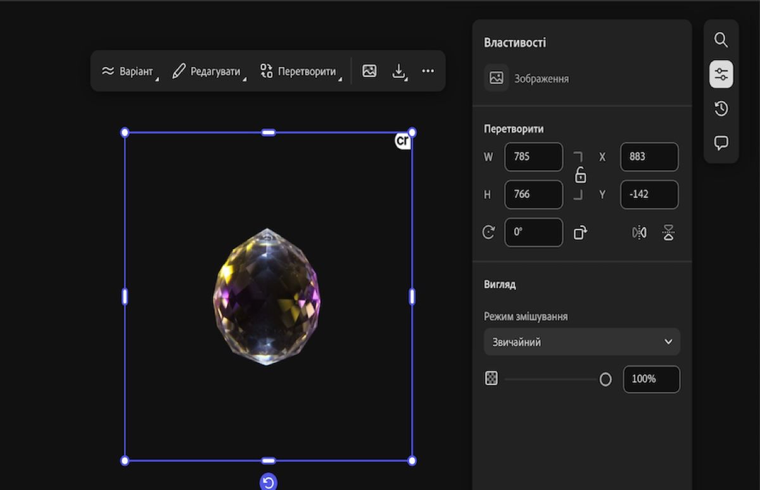
Task: Click the bottom-right corner selection handle
Action: pos(412,461)
